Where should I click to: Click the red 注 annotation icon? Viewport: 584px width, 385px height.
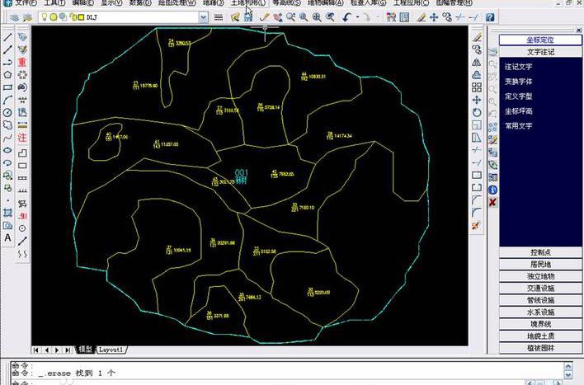coord(22,138)
